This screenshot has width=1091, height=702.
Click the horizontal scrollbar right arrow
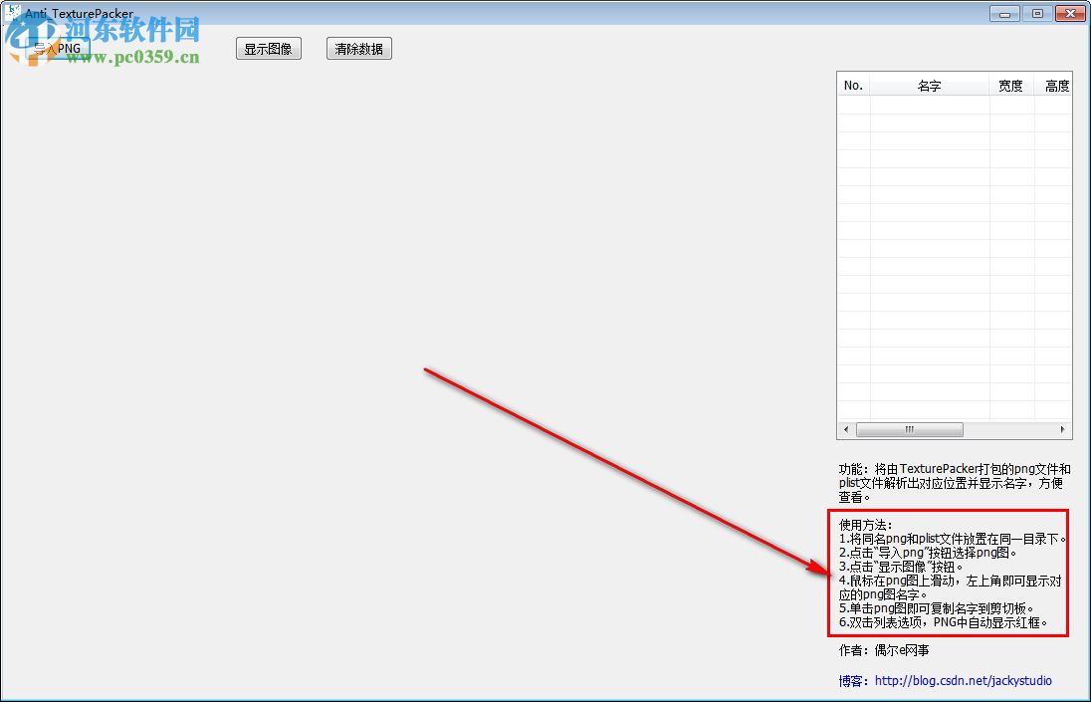point(1061,429)
